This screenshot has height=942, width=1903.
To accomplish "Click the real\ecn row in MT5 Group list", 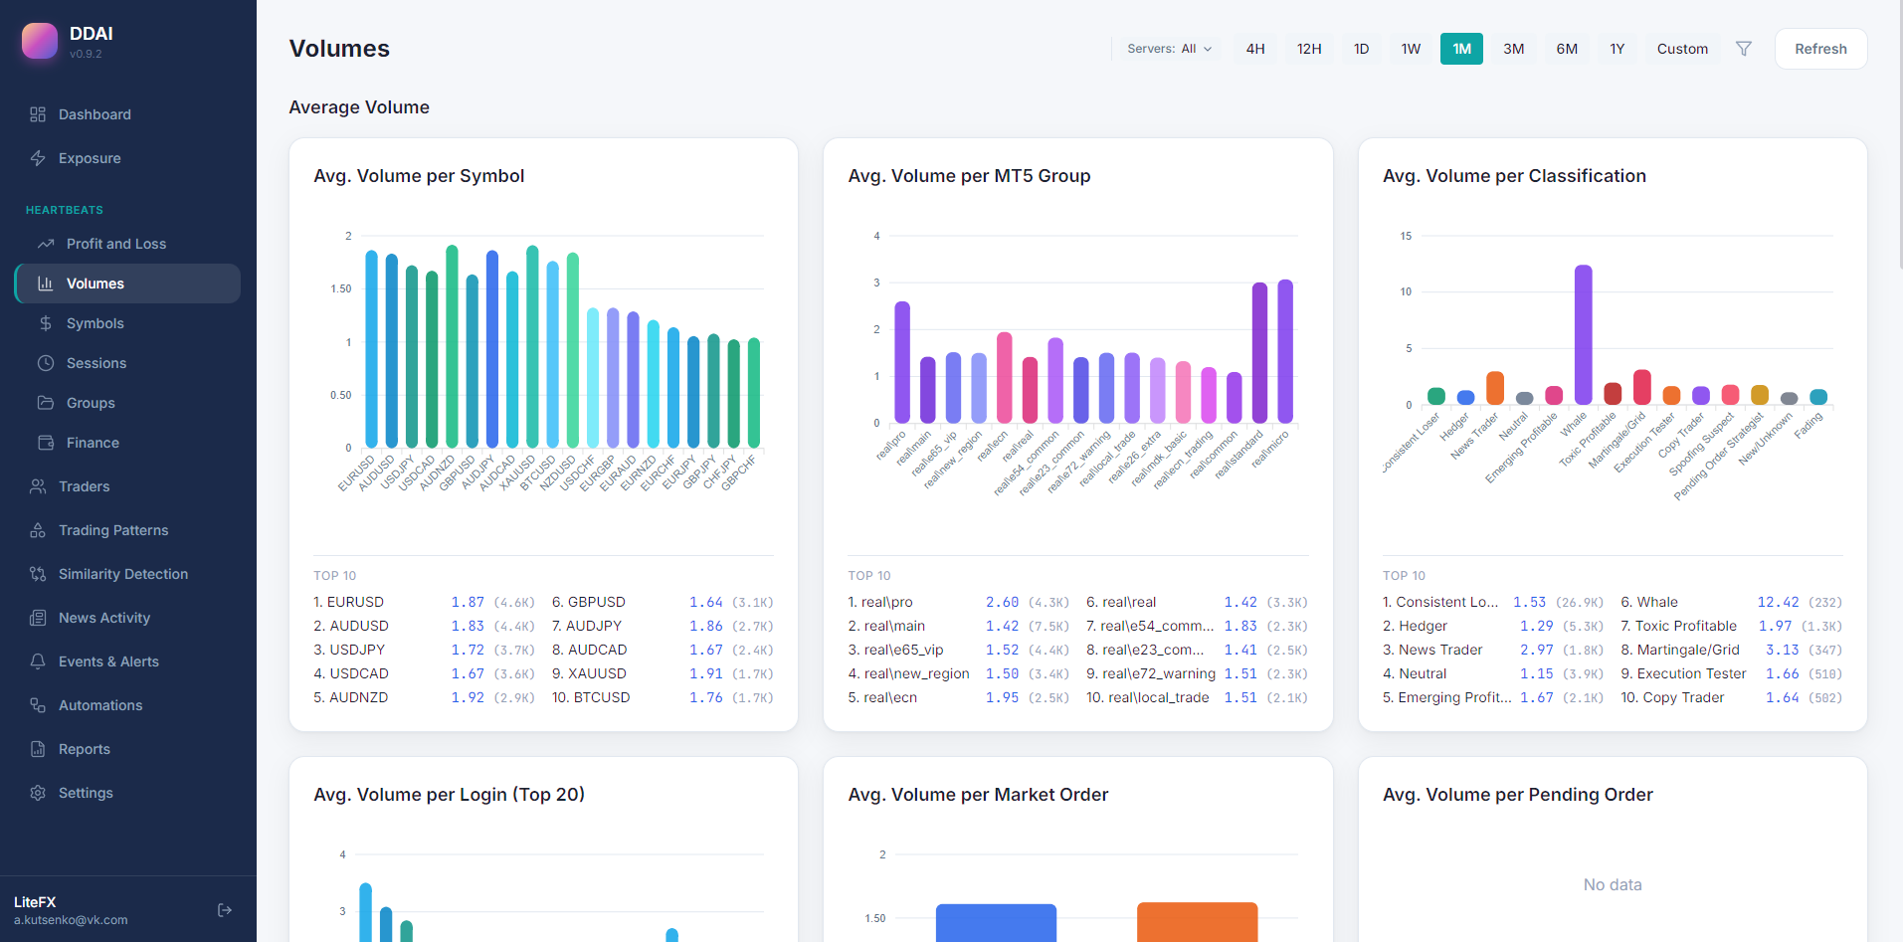I will (x=959, y=697).
